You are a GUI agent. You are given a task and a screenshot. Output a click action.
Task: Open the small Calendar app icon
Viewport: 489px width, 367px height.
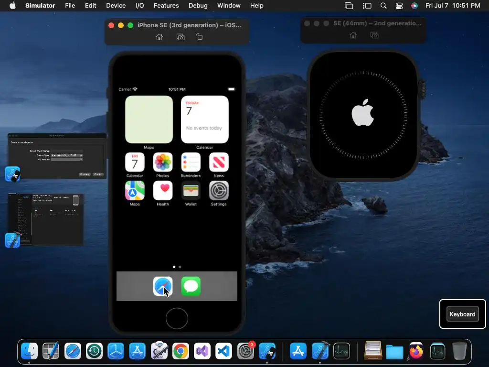(x=135, y=162)
